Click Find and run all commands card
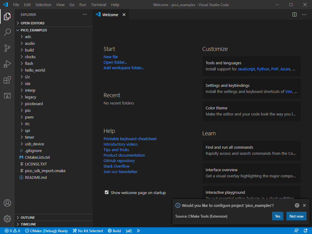This screenshot has width=312, height=234. (x=251, y=151)
